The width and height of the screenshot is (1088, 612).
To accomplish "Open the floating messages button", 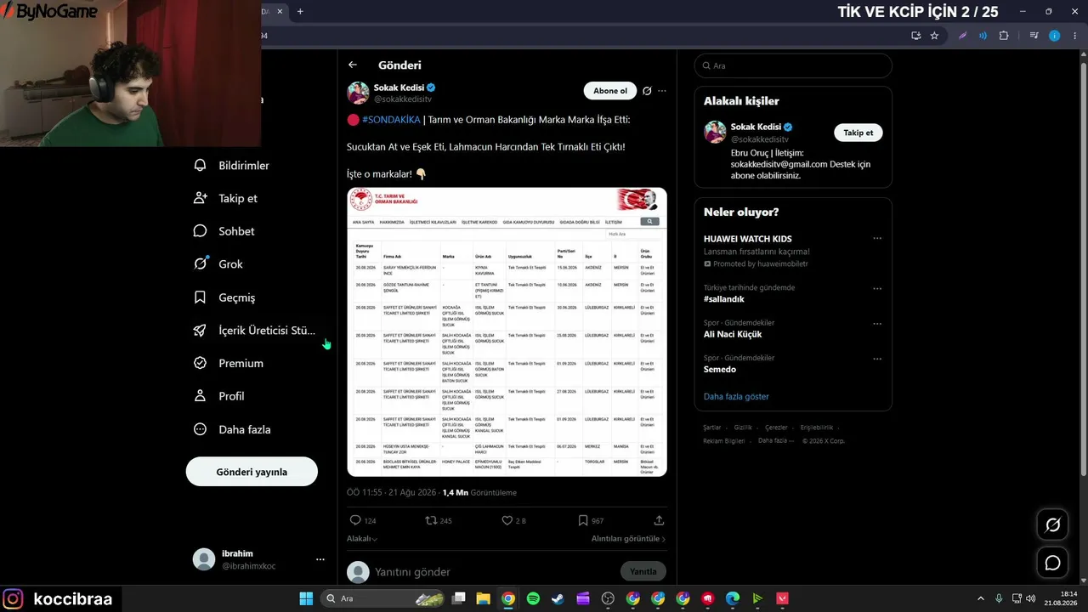I will 1052,563.
